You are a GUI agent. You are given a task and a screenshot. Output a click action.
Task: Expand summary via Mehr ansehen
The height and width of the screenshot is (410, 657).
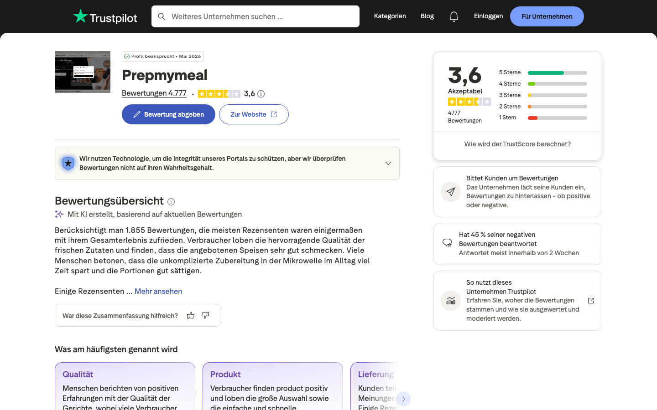[x=158, y=291]
